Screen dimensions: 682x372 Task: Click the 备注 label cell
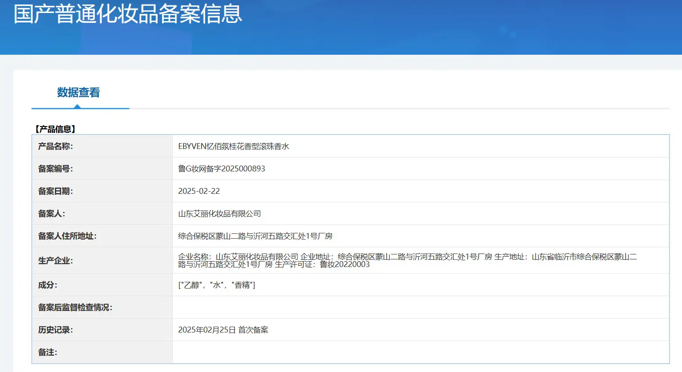(x=102, y=352)
